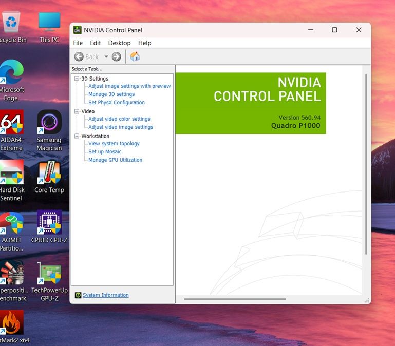The height and width of the screenshot is (346, 395).
Task: Select the Hard Disk Sentinel desktop icon
Action: (11, 180)
